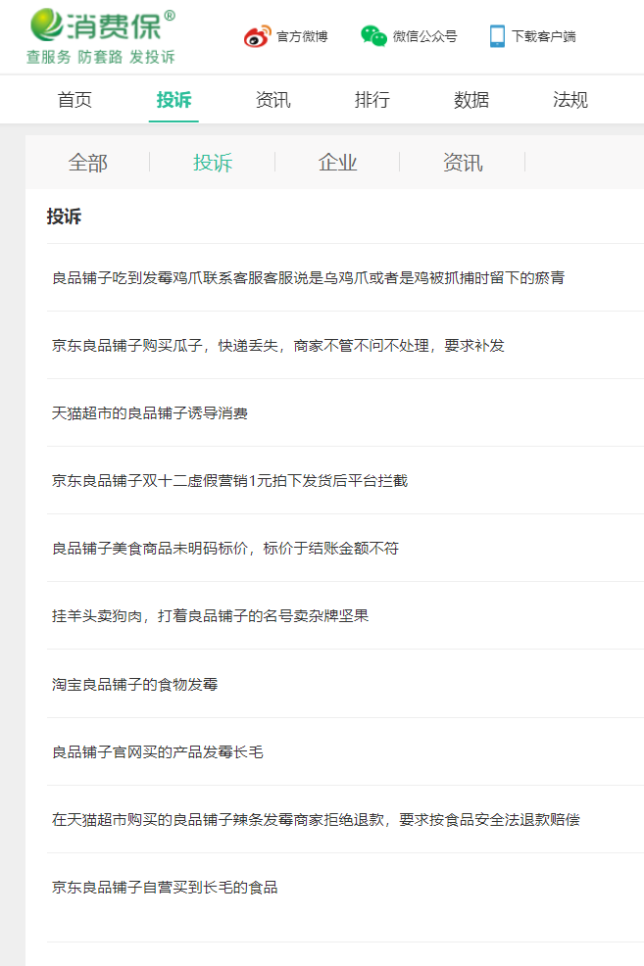The width and height of the screenshot is (644, 966).
Task: Click the 消费保 logo
Action: point(102,25)
